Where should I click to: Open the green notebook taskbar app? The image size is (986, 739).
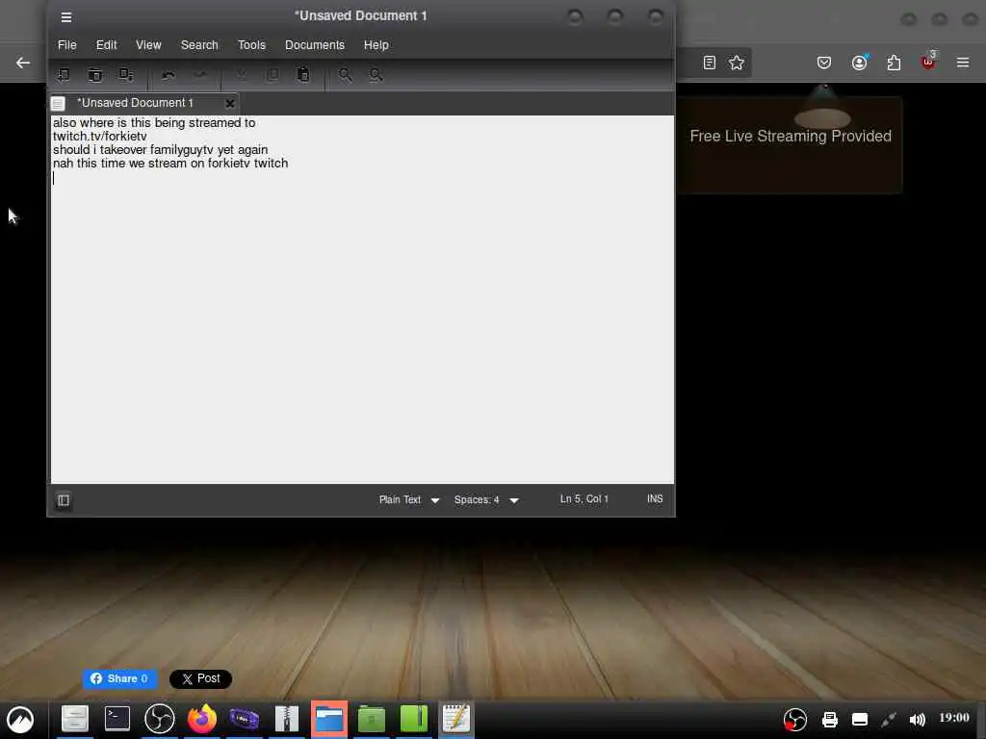pyautogui.click(x=414, y=719)
